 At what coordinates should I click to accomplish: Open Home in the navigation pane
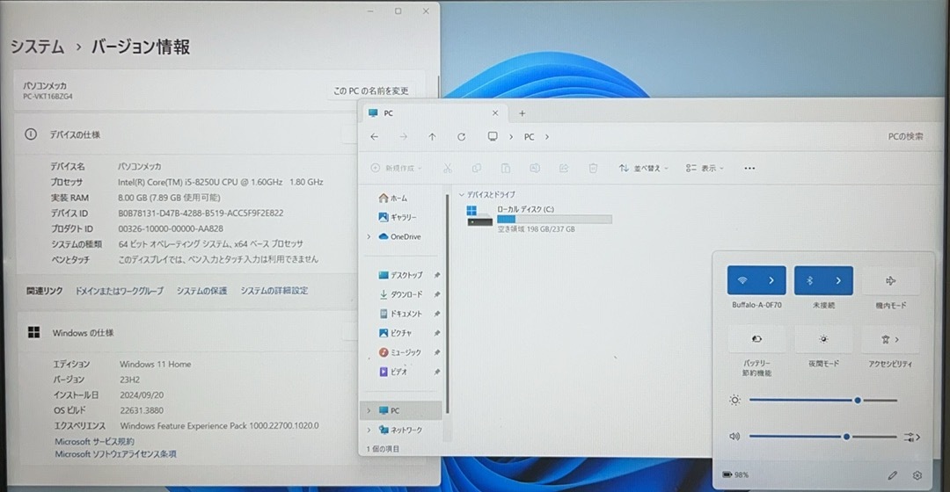tap(392, 198)
